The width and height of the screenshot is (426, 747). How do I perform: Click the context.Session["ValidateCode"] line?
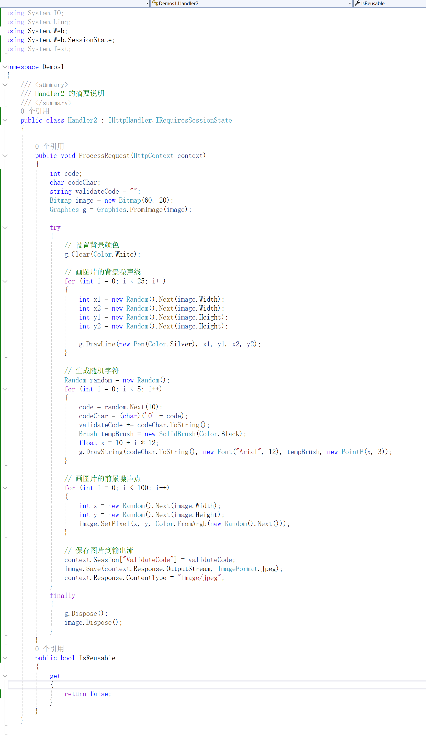(x=150, y=560)
